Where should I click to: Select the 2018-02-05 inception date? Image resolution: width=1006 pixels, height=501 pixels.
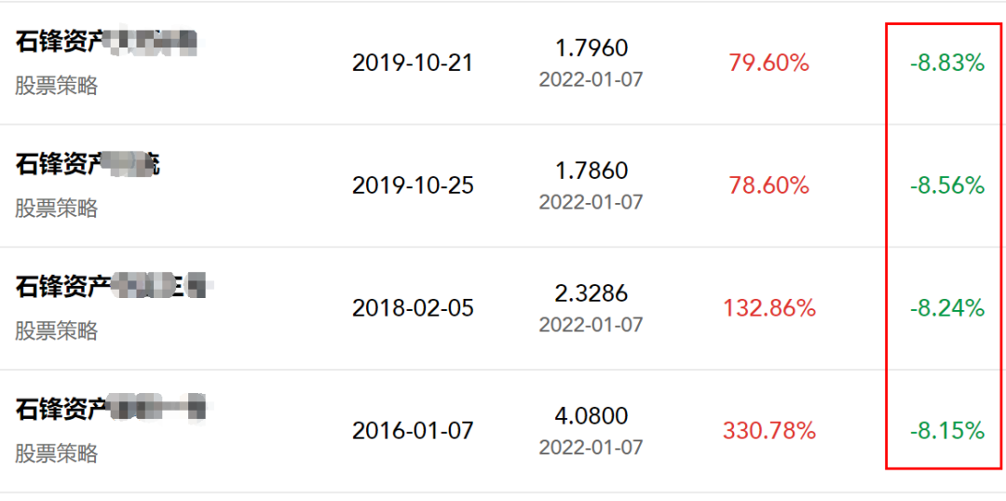(413, 308)
